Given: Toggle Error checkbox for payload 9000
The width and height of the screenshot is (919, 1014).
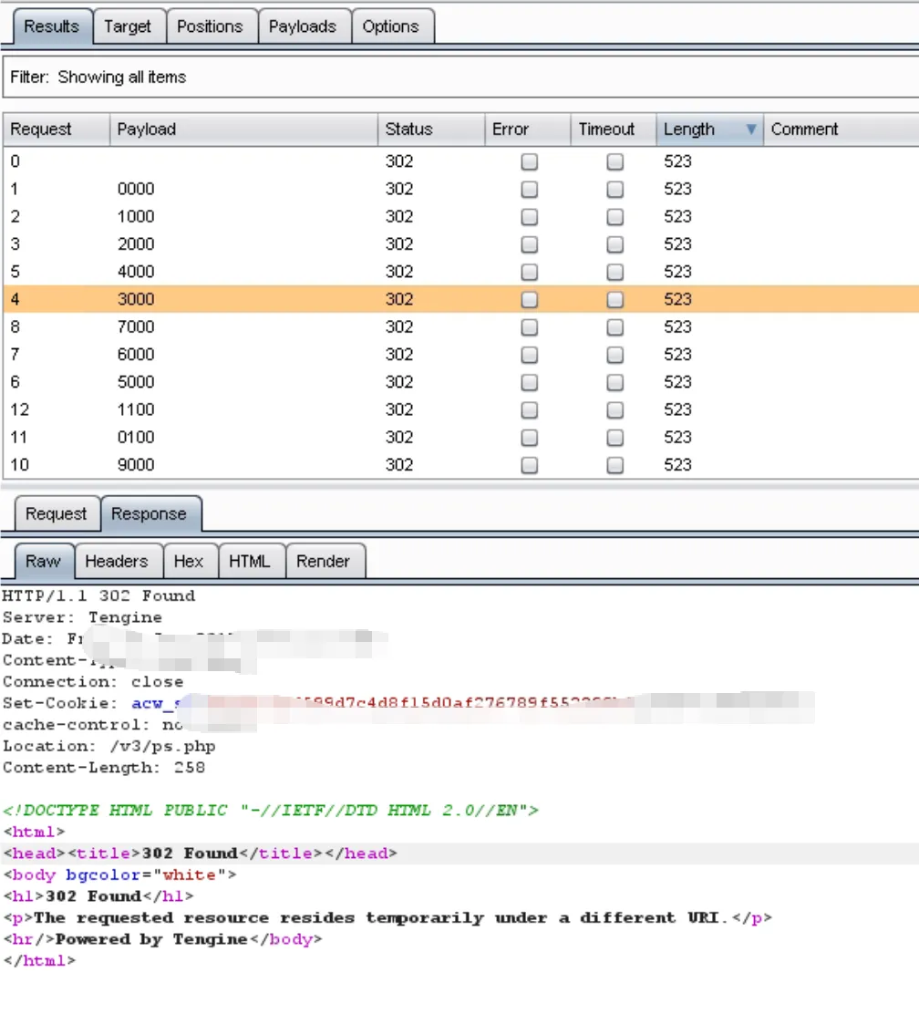Looking at the screenshot, I should coord(529,465).
